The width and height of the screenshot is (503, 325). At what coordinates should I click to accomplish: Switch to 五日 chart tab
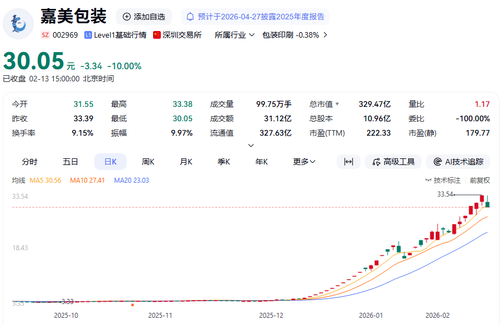click(x=70, y=162)
